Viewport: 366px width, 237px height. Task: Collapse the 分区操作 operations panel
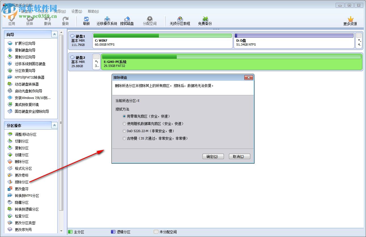pyautogui.click(x=54, y=125)
